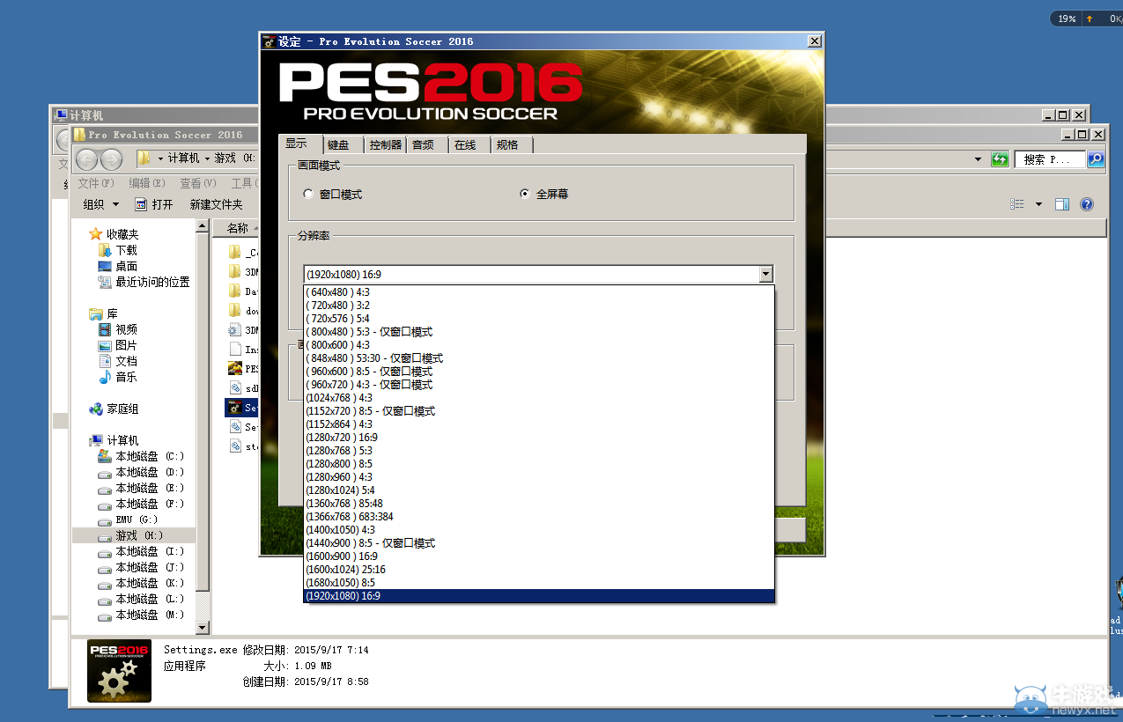This screenshot has width=1123, height=722.
Task: Click the sidebar scroll-down arrow
Action: point(203,628)
